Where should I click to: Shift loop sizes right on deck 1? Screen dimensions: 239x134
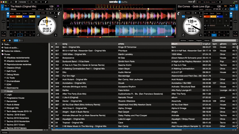[34, 33]
